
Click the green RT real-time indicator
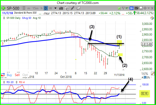[x=127, y=8]
